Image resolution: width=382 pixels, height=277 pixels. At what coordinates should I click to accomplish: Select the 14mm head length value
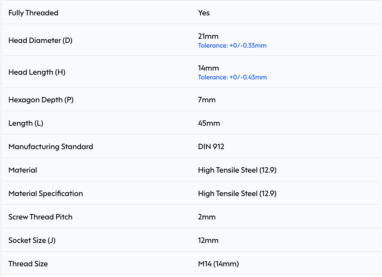click(208, 68)
